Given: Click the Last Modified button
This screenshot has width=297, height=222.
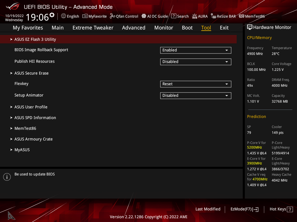Looking at the screenshot, I should pyautogui.click(x=208, y=209).
